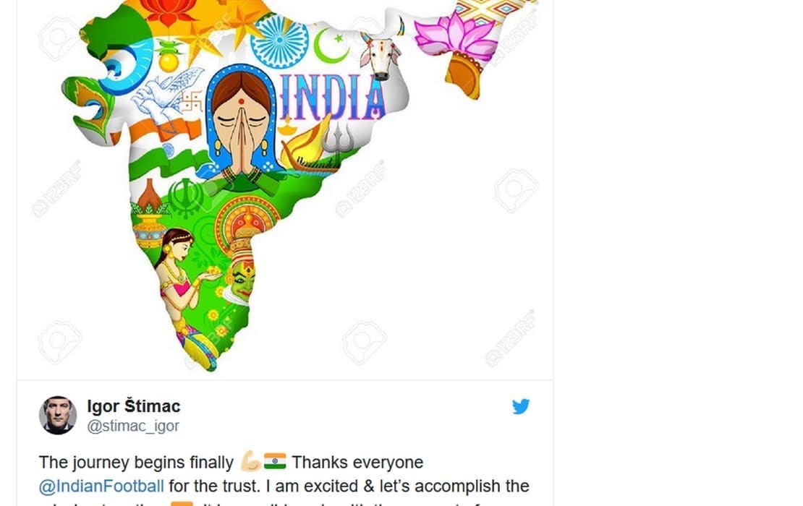Click the green crescent moon and star
This screenshot has width=803, height=506.
(x=331, y=46)
